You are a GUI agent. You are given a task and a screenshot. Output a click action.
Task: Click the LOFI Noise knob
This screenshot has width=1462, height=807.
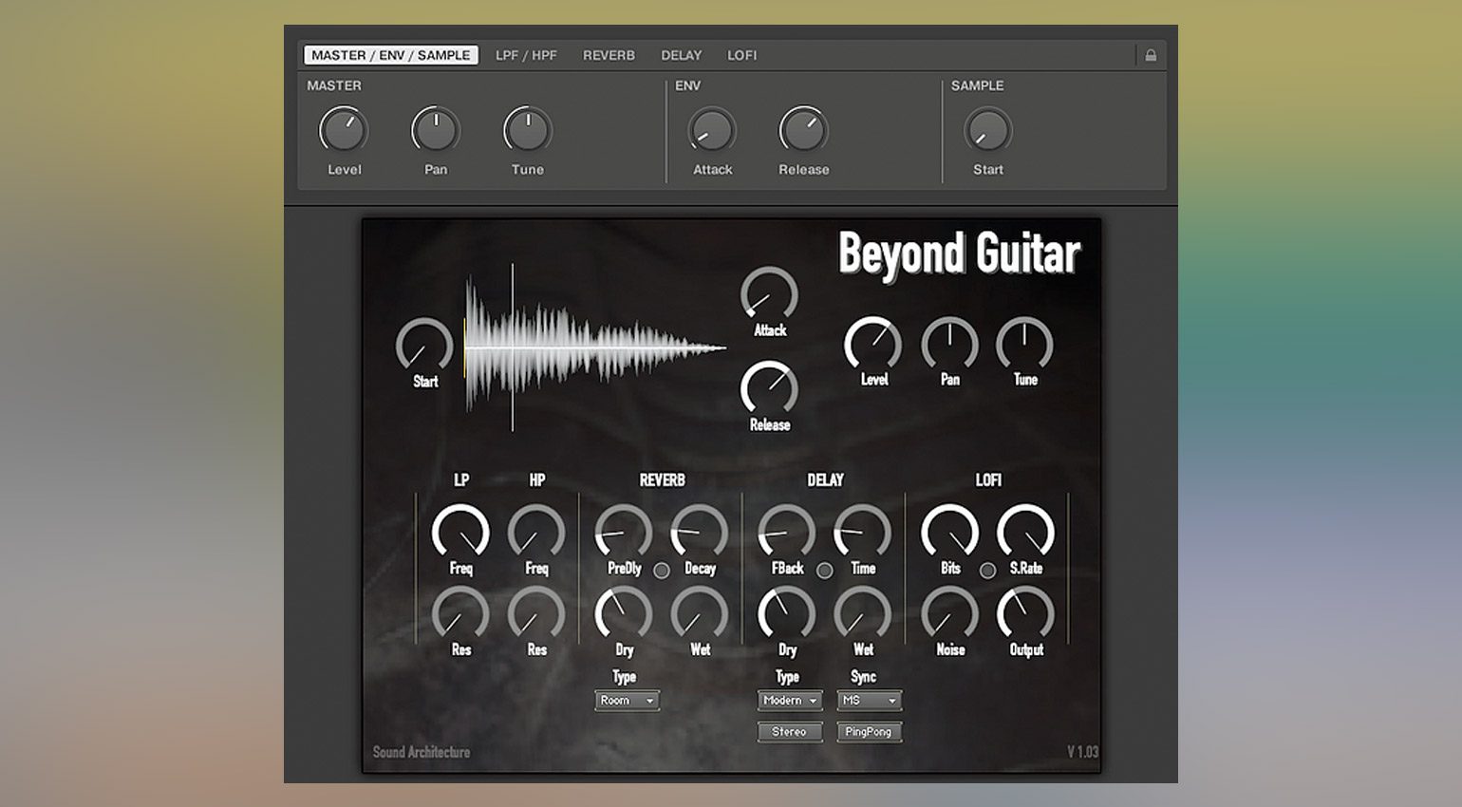(x=950, y=613)
